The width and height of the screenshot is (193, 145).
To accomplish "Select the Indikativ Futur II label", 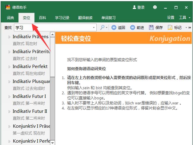I will point(30,111).
